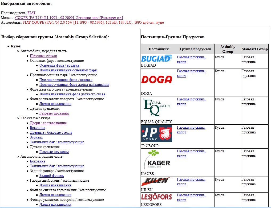Open the Зеркала link

pos(36,137)
